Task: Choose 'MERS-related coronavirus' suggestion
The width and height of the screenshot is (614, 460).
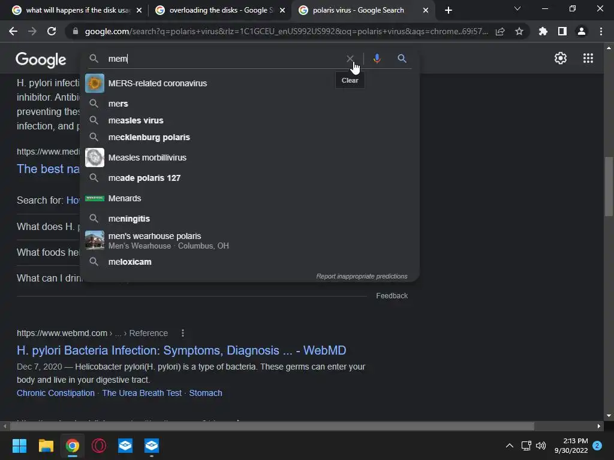Action: (x=249, y=83)
